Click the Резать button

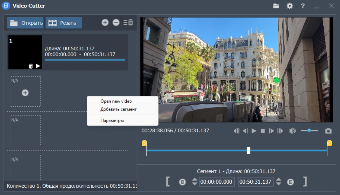[x=64, y=23]
